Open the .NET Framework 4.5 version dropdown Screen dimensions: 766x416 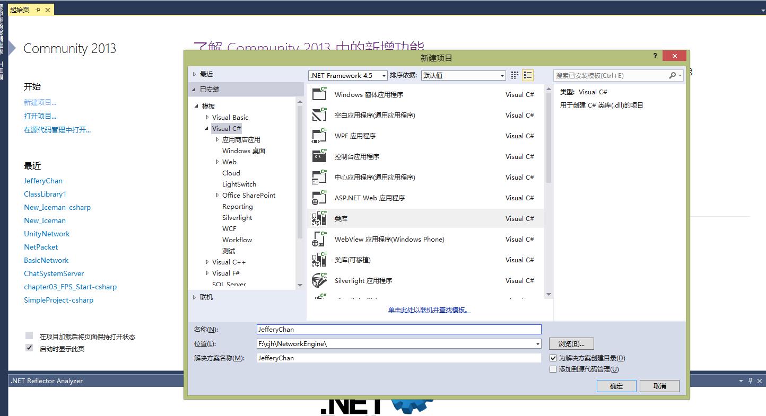pos(384,75)
